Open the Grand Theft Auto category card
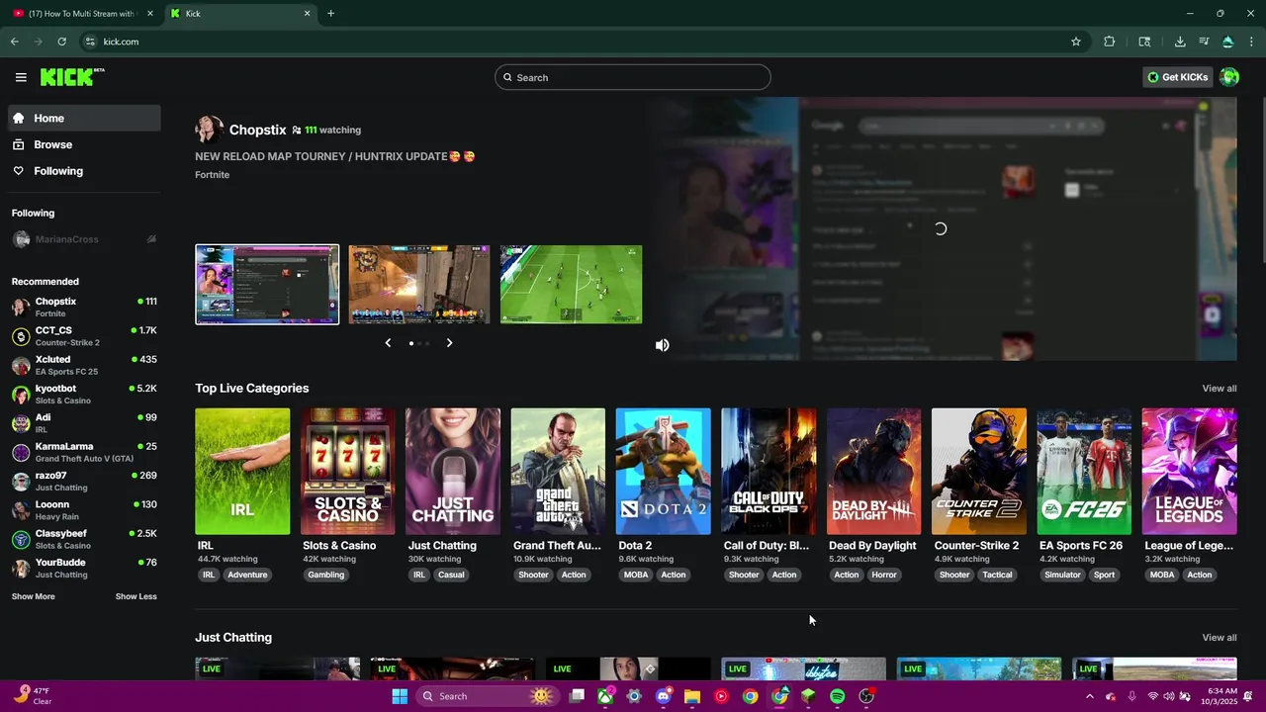Viewport: 1266px width, 712px height. [558, 472]
